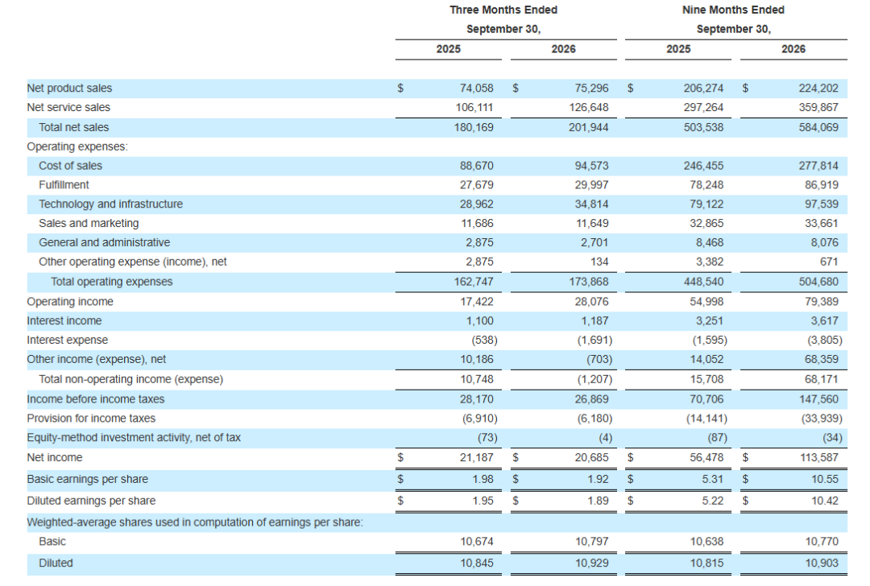The image size is (870, 586).
Task: Select Technology and infrastructure value 97,539
Action: pyautogui.click(x=821, y=204)
